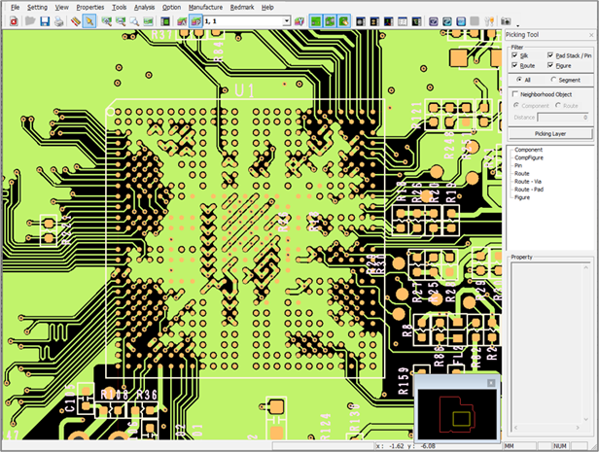The height and width of the screenshot is (452, 599).
Task: Uncheck the Silk filter checkbox
Action: tap(515, 55)
